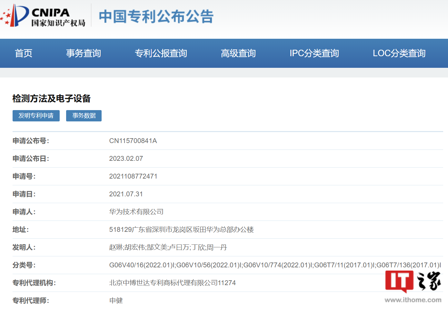
Task: Select application number 2021108772471
Action: pyautogui.click(x=133, y=176)
